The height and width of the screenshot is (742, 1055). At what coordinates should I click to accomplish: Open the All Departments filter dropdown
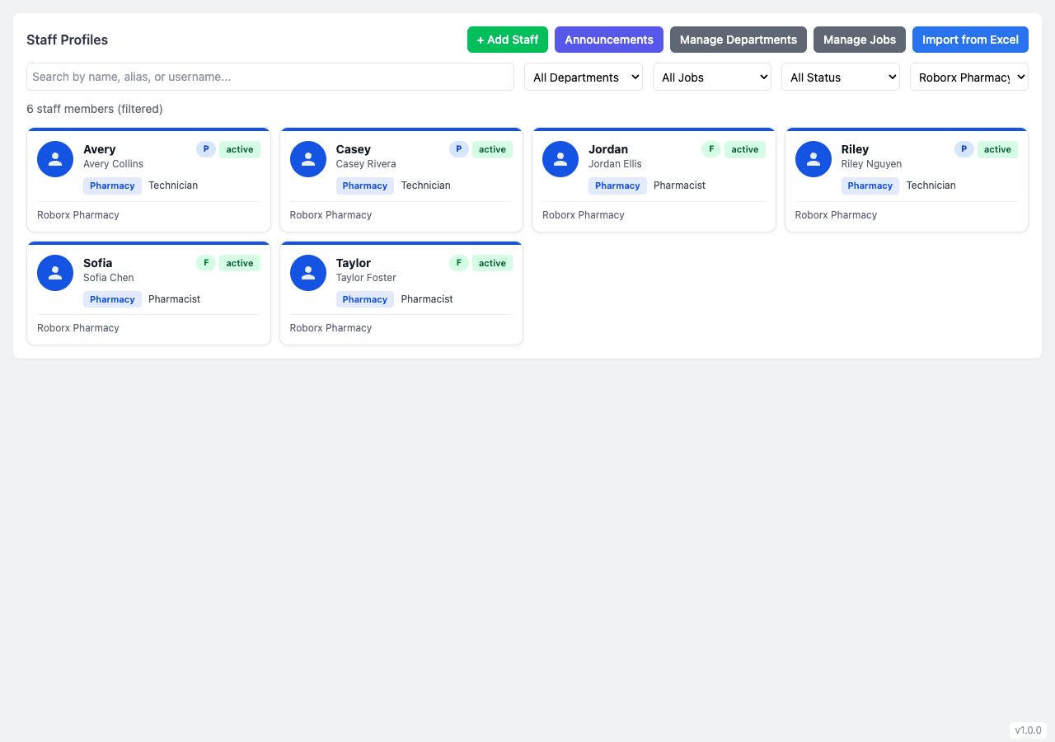[x=584, y=77]
